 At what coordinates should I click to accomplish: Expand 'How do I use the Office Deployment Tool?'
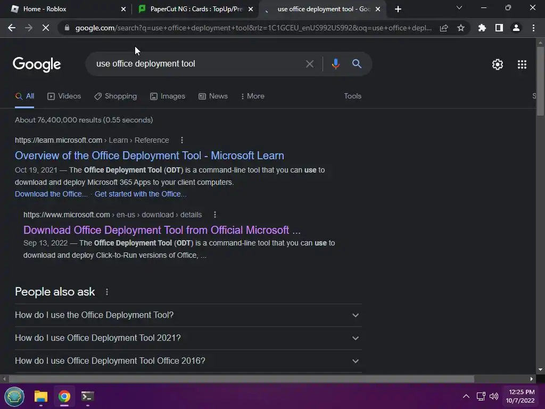pos(188,315)
